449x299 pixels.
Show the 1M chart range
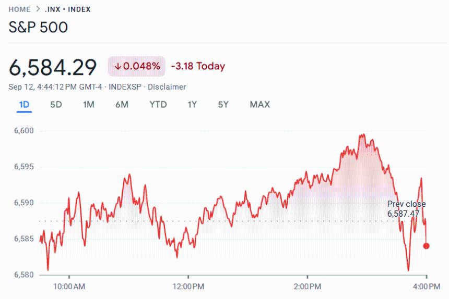[88, 105]
